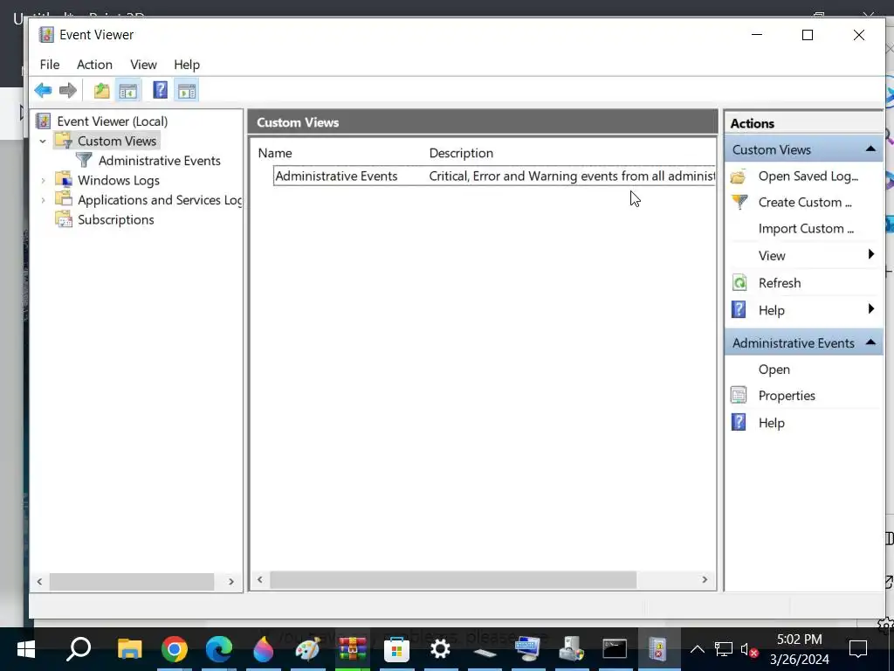Click the taskbar Search magnifier icon
The height and width of the screenshot is (671, 894).
pyautogui.click(x=79, y=649)
